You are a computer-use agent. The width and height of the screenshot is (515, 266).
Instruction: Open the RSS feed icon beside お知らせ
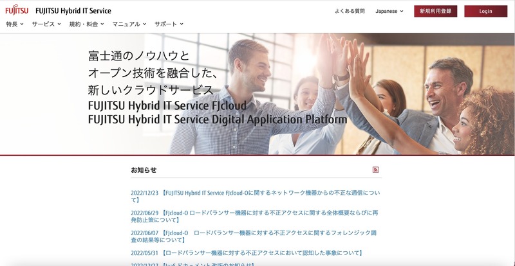pos(375,170)
